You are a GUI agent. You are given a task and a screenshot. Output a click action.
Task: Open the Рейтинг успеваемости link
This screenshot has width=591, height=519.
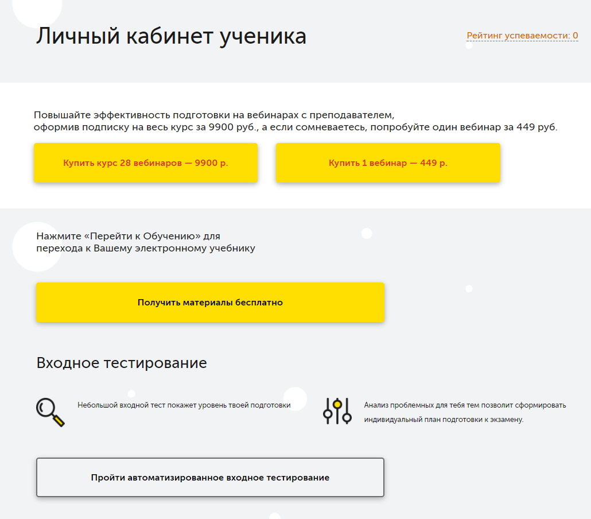(522, 36)
